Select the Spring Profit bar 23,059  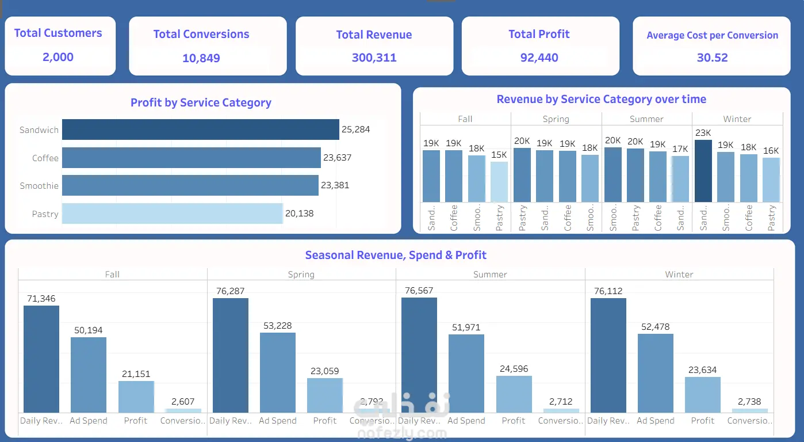coord(325,395)
